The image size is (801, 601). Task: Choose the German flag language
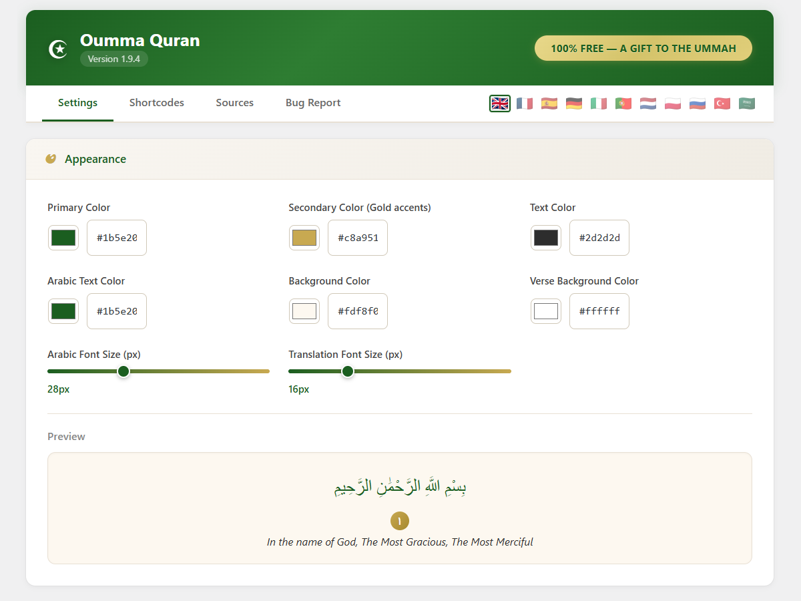[574, 104]
